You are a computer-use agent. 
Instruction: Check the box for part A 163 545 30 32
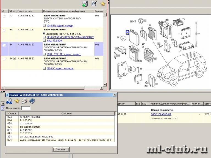click(4, 16)
